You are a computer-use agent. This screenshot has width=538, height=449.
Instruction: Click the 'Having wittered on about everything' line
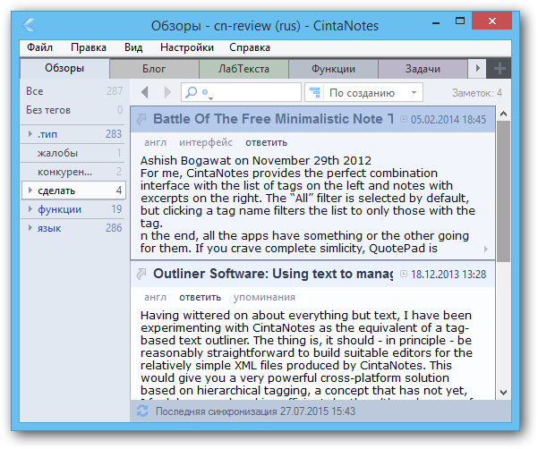(x=306, y=316)
